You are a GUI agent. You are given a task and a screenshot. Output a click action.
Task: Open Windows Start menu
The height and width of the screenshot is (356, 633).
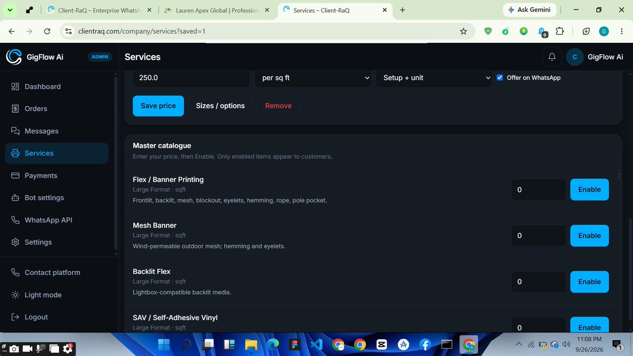coord(164,344)
